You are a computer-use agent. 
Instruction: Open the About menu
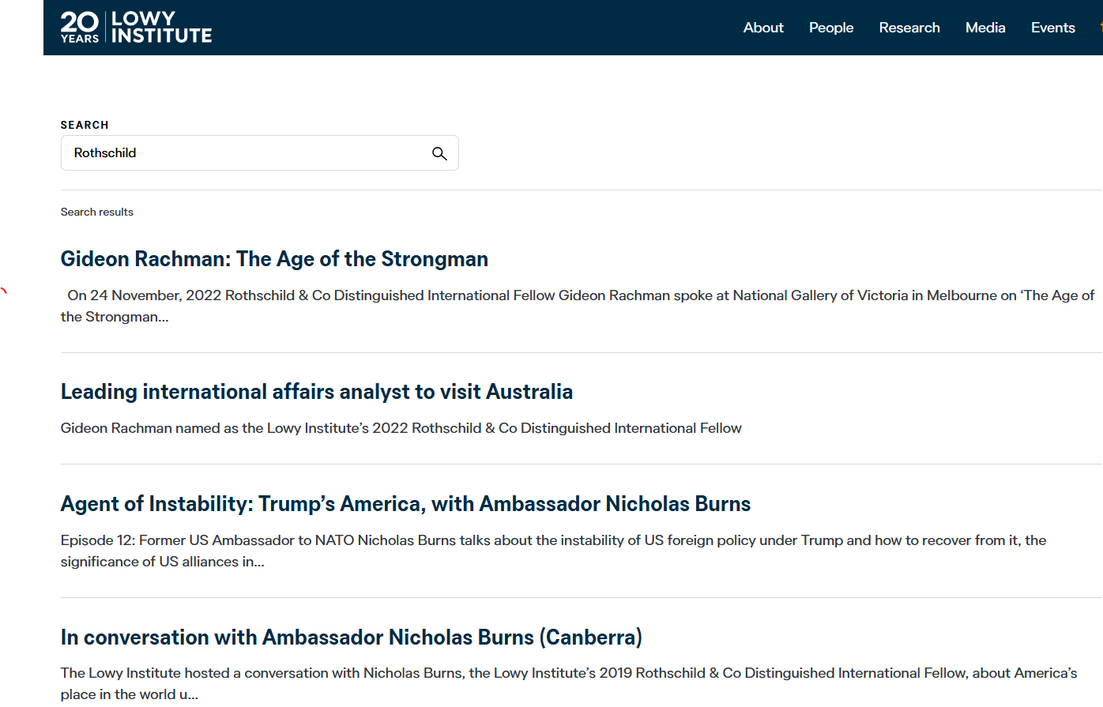pyautogui.click(x=763, y=28)
